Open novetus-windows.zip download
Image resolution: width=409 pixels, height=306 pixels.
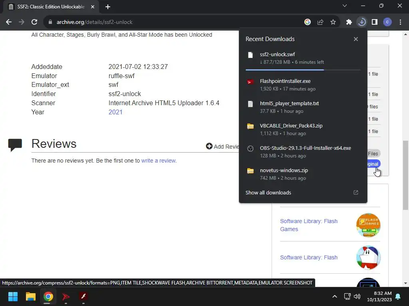(x=303, y=175)
